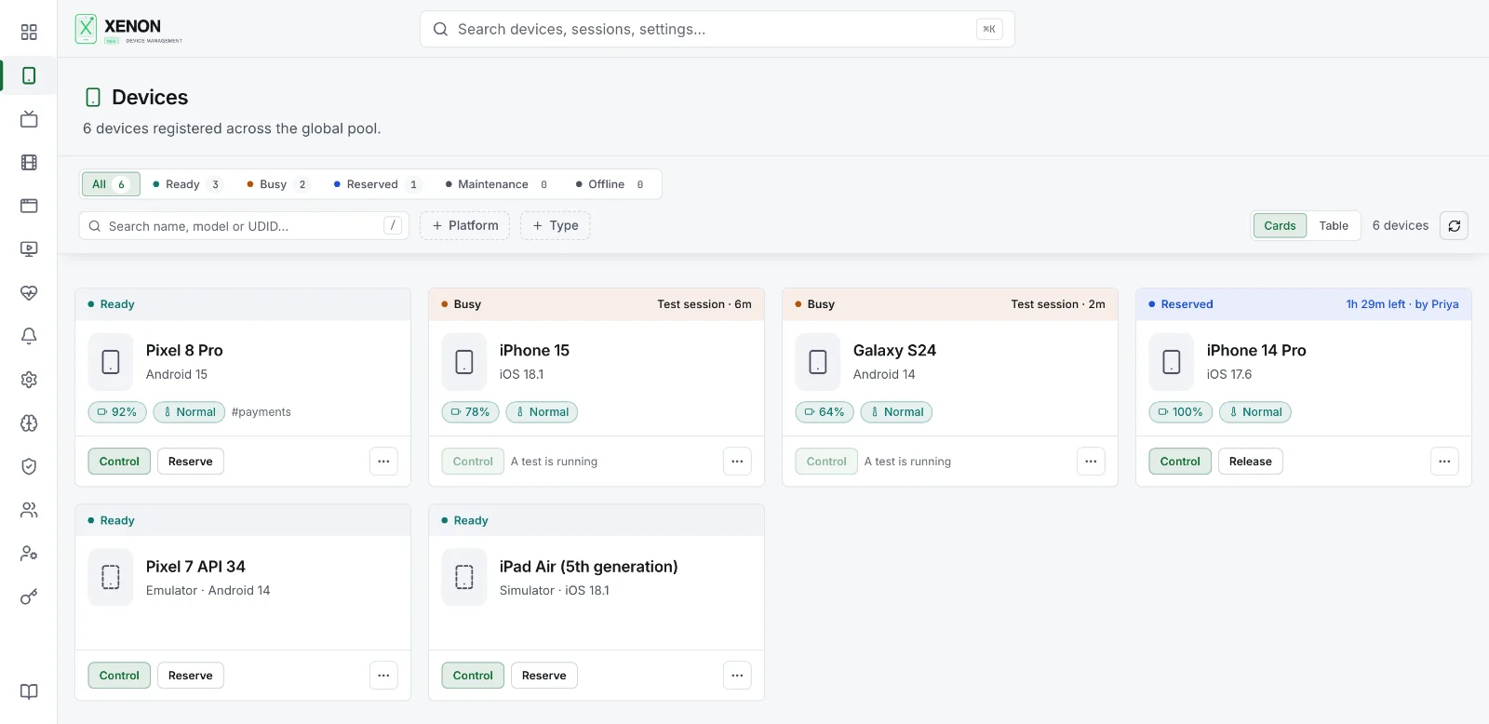The image size is (1489, 724).
Task: Reserve the Pixel 8 Pro device
Action: 191,462
